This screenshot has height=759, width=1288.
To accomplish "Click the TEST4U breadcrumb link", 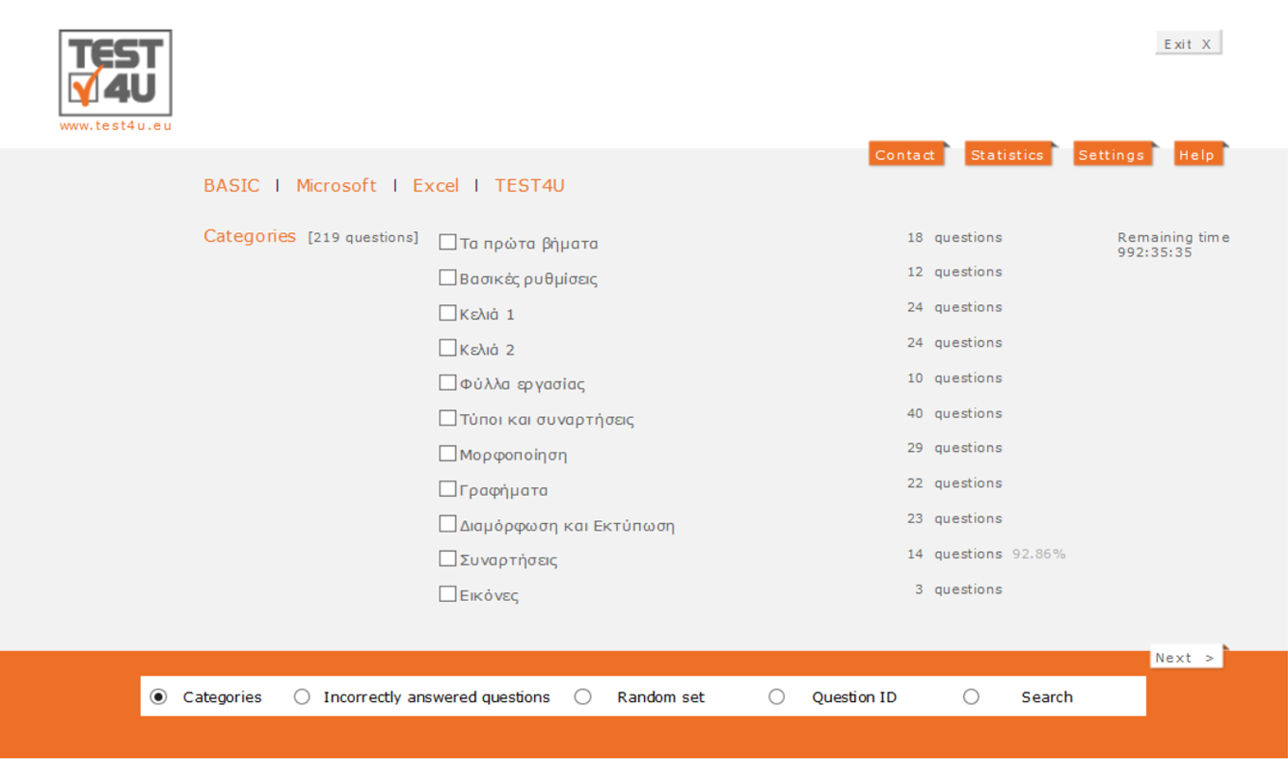I will 529,185.
